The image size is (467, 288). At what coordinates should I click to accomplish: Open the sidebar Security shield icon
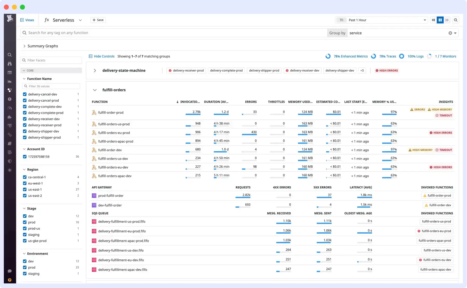[x=10, y=161]
